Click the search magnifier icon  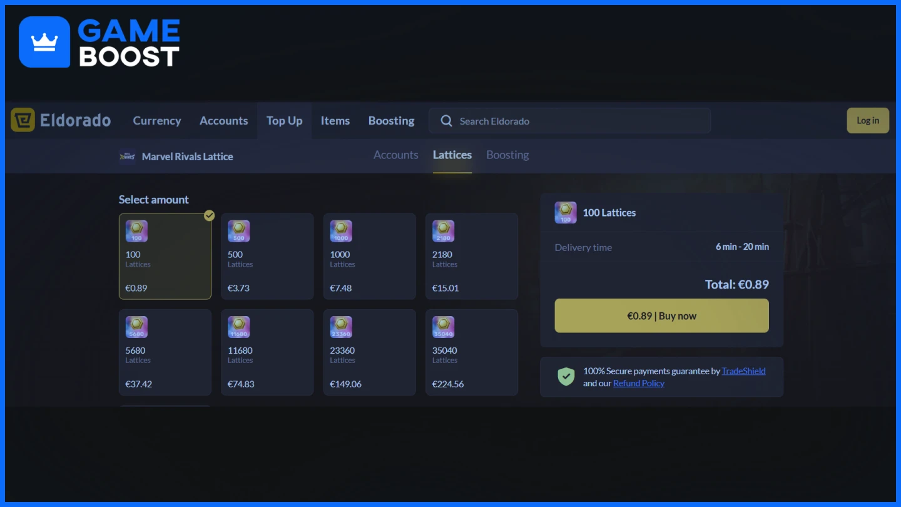pos(446,121)
